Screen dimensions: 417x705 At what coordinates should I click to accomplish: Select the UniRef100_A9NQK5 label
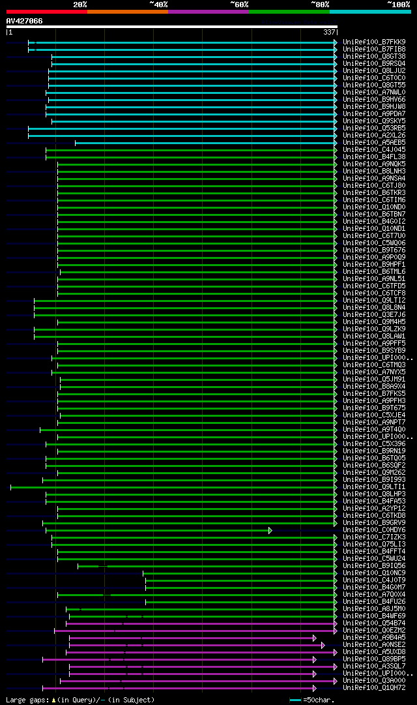[x=374, y=164]
